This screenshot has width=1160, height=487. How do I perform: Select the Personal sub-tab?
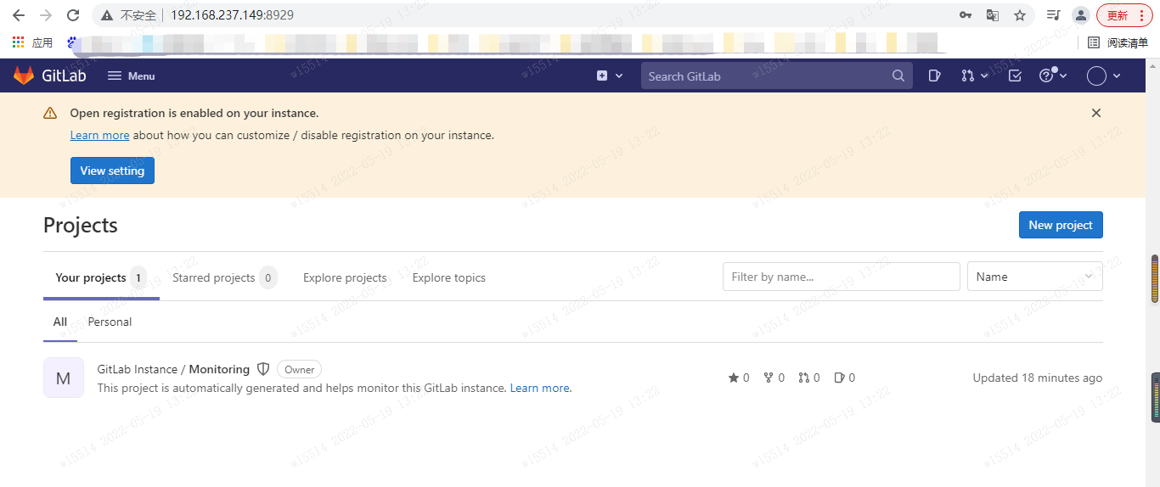pos(110,322)
